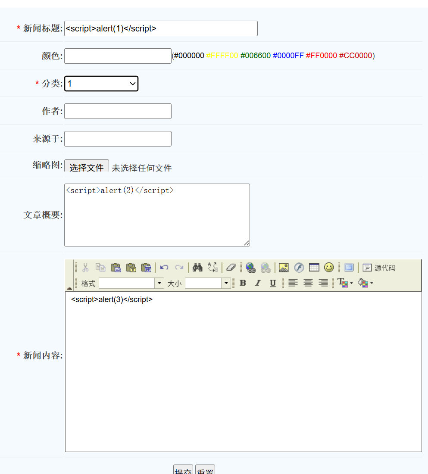Open the text color picker dropdown

(345, 283)
